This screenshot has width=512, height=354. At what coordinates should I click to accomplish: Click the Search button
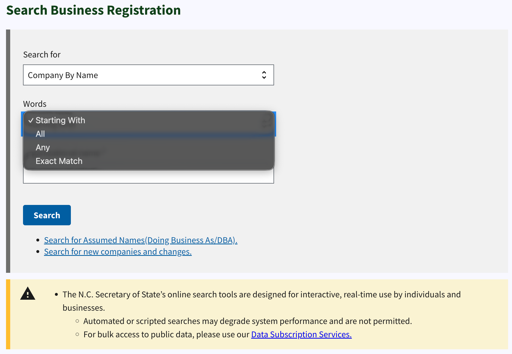[47, 215]
